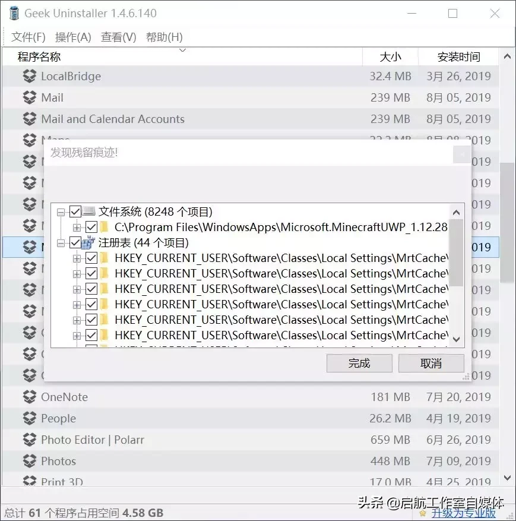Sort by the 大小 column header
Image resolution: width=516 pixels, height=521 pixels.
pyautogui.click(x=390, y=57)
